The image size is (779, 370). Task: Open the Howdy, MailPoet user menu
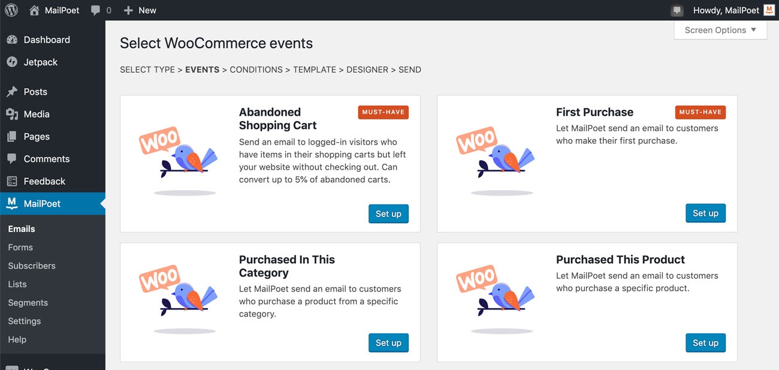point(726,10)
